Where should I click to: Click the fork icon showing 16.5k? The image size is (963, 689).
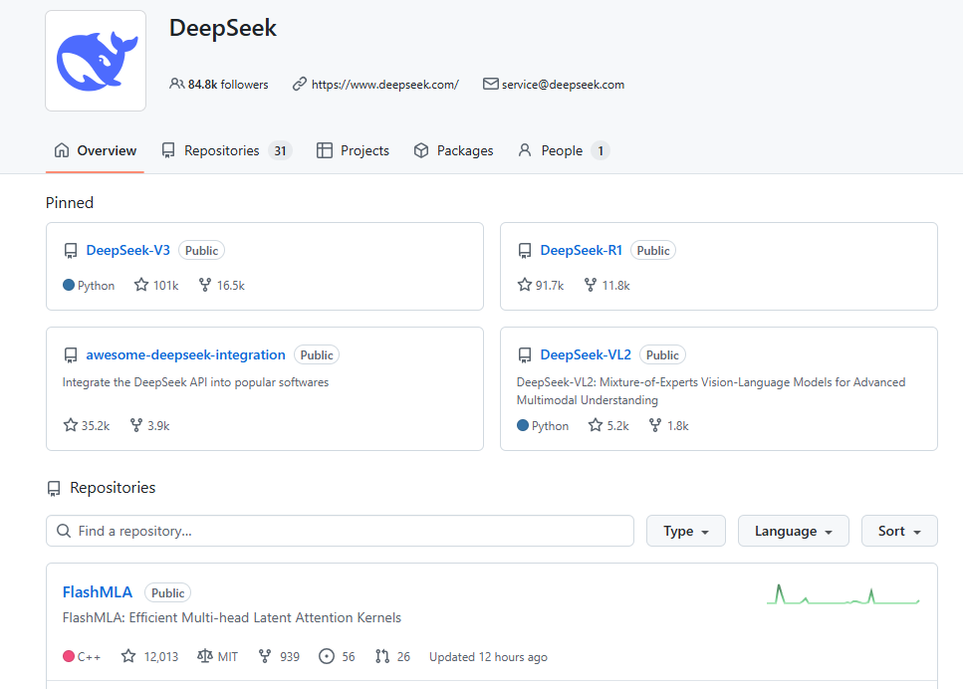205,285
